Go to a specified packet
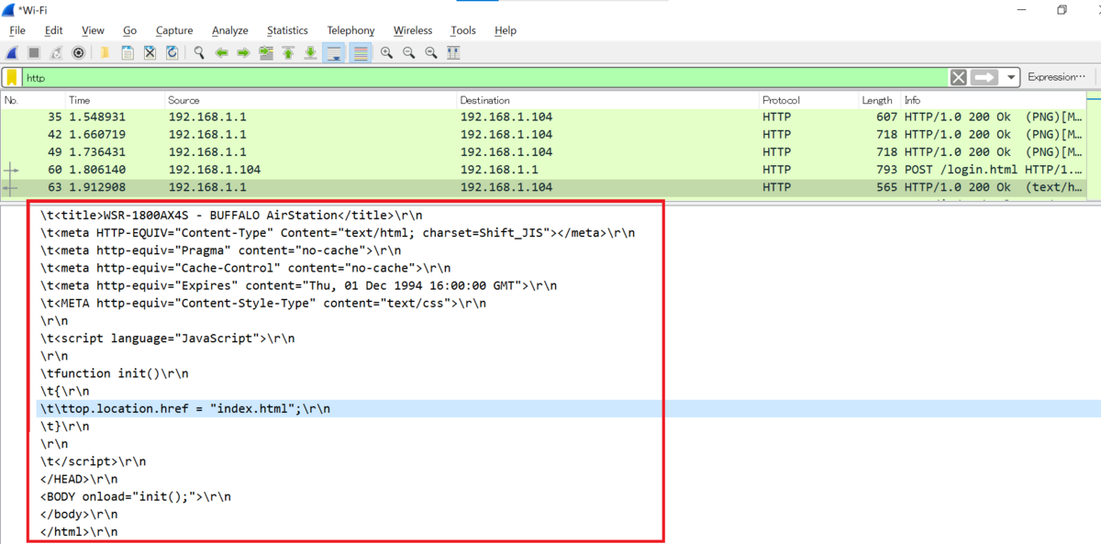 [266, 53]
